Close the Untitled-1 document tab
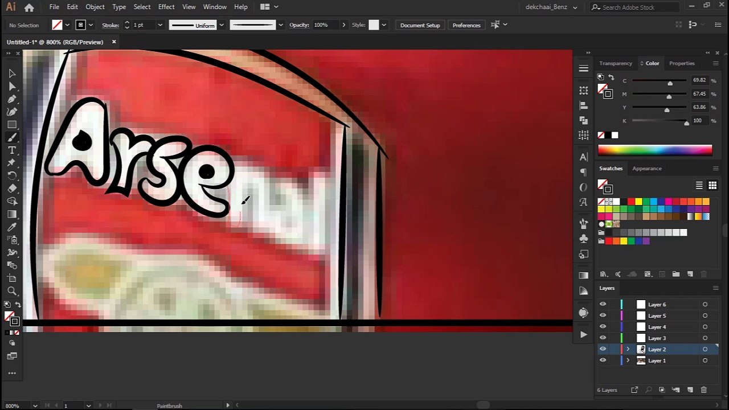 coord(114,42)
